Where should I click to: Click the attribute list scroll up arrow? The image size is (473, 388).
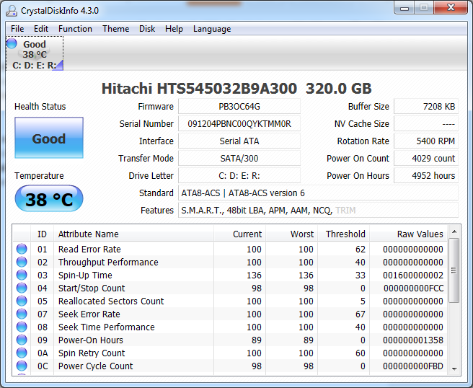tap(454, 232)
